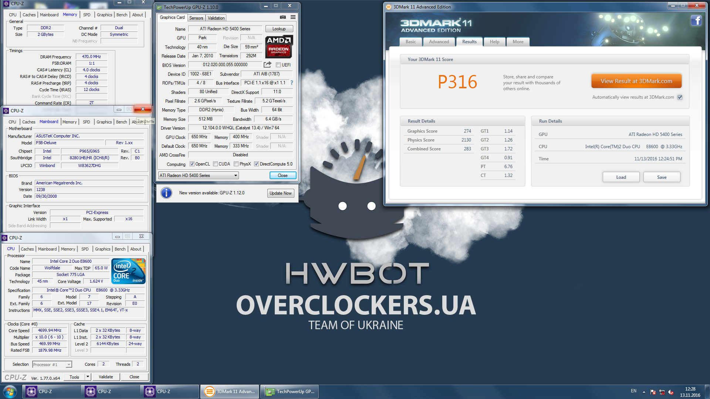Click the Load button in Run Details

click(621, 177)
